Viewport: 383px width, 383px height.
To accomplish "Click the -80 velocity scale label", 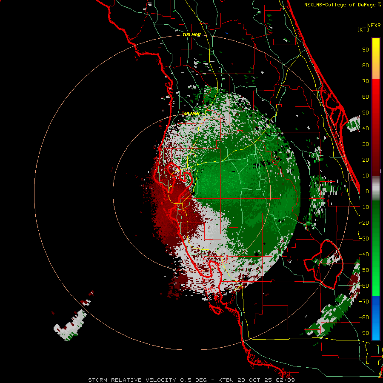I will [364, 317].
